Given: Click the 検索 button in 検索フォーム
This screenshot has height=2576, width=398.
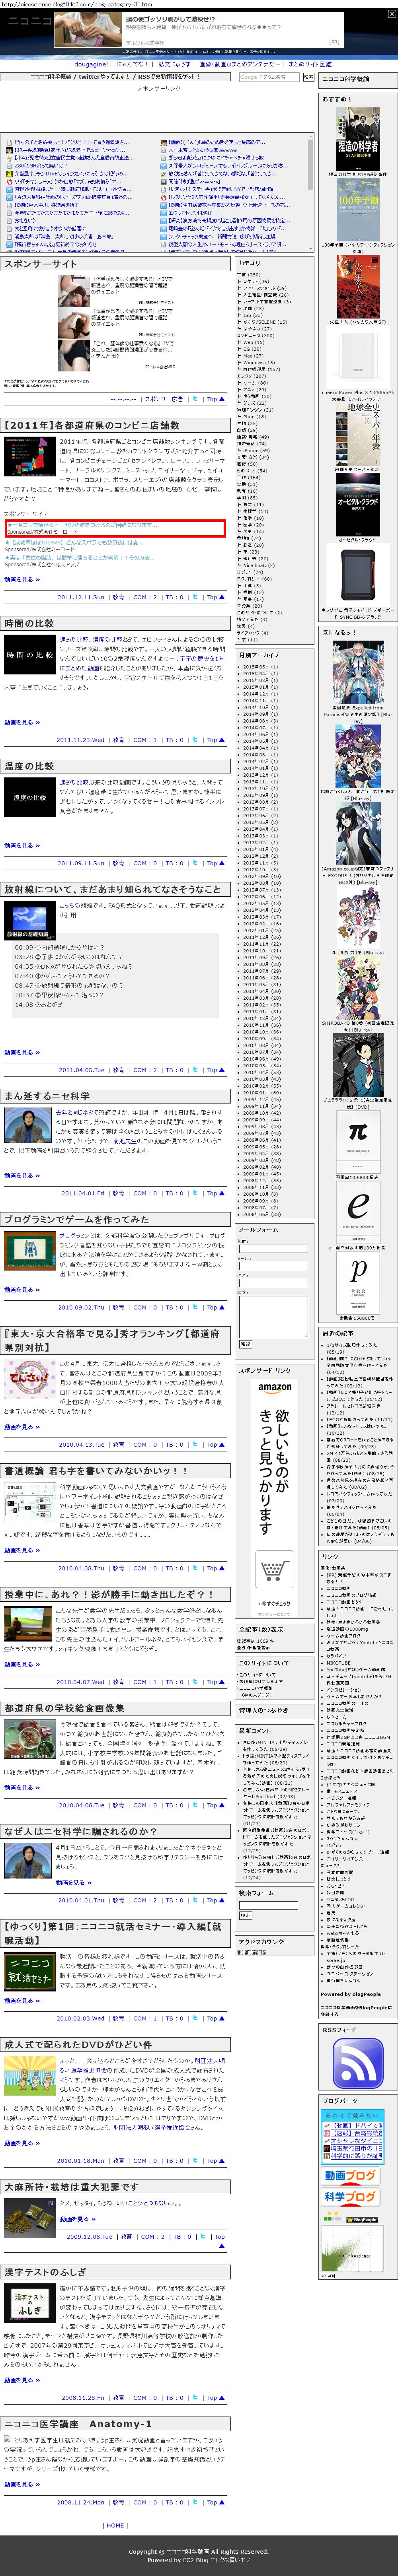Looking at the screenshot, I should 245,1915.
